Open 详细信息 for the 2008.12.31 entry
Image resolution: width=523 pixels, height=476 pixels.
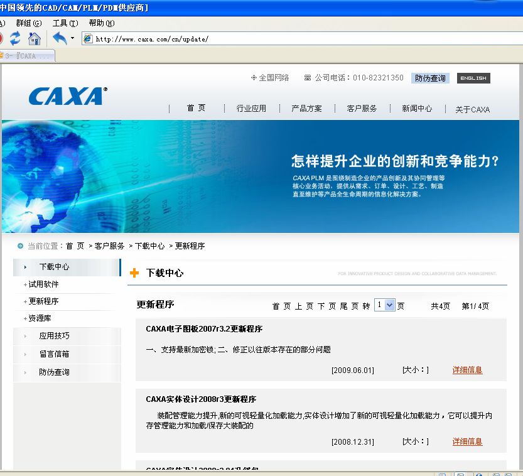click(467, 441)
